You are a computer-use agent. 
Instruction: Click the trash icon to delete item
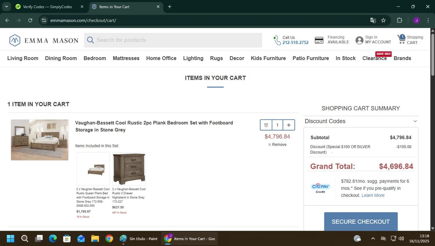coord(266,125)
